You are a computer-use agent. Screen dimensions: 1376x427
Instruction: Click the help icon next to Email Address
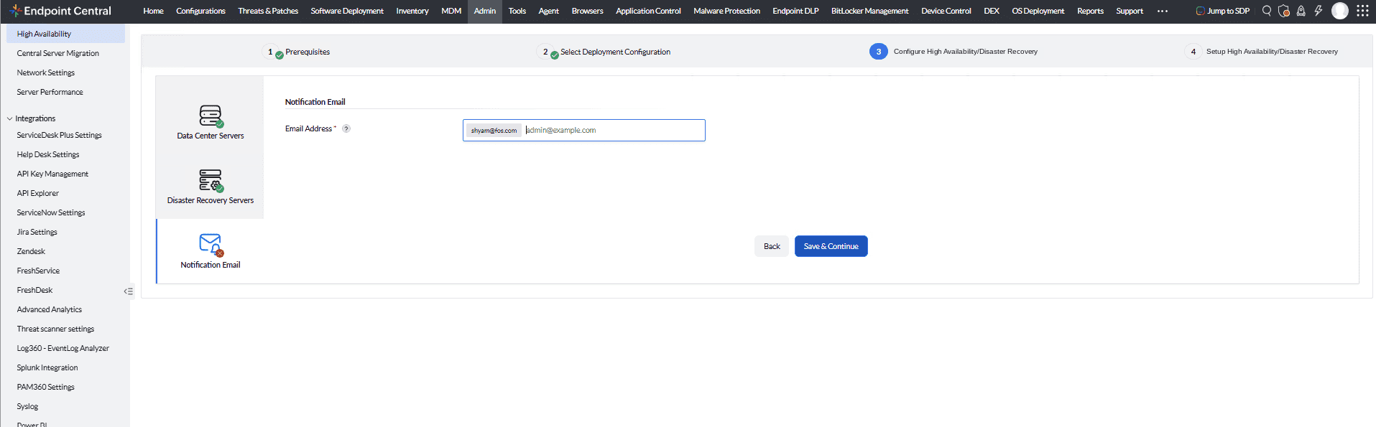click(346, 128)
